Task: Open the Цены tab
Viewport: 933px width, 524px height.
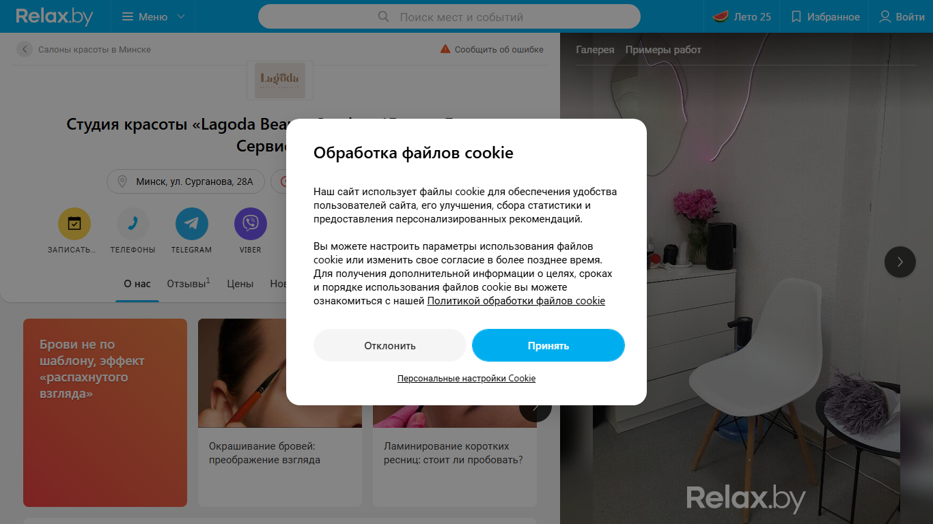Action: coord(240,284)
